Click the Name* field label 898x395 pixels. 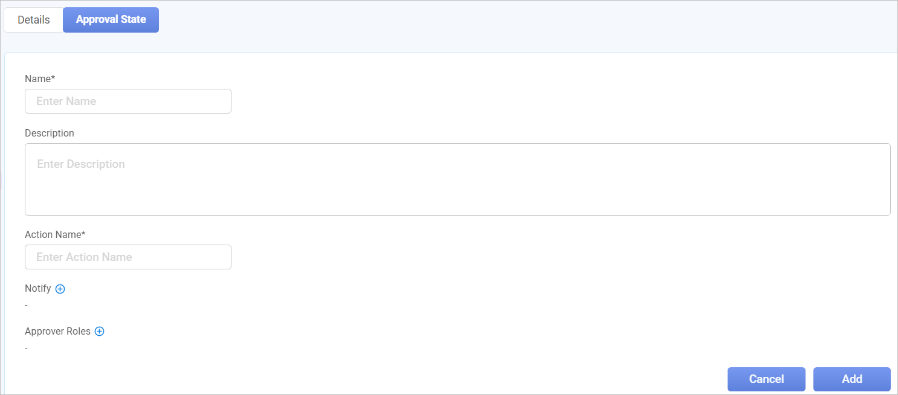pos(40,79)
